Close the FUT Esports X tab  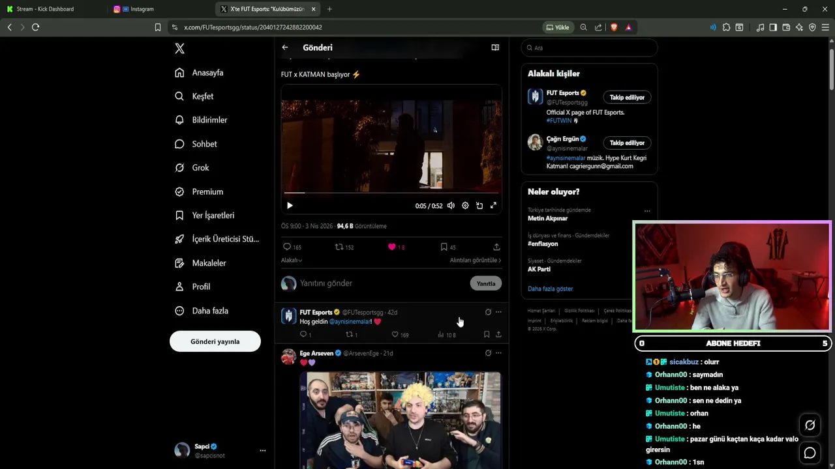pyautogui.click(x=314, y=9)
